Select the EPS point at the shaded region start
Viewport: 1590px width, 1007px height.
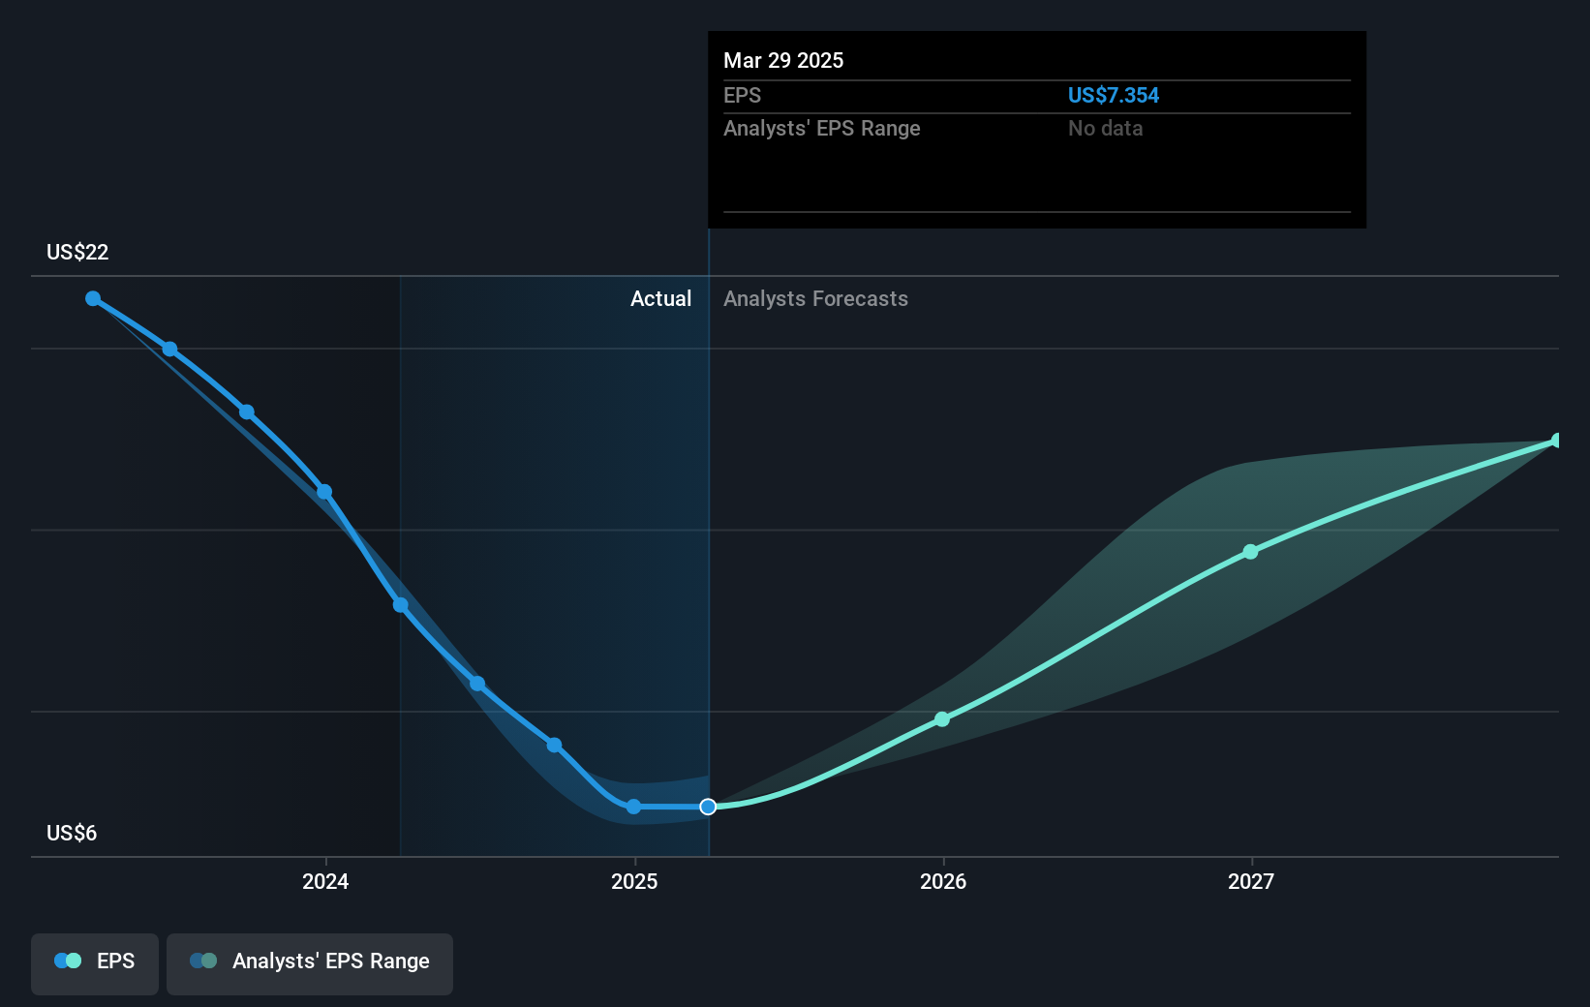[400, 605]
